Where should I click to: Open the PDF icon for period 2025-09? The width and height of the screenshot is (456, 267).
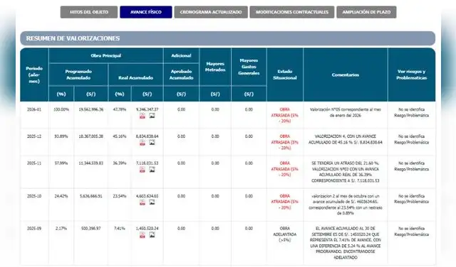[142, 235]
